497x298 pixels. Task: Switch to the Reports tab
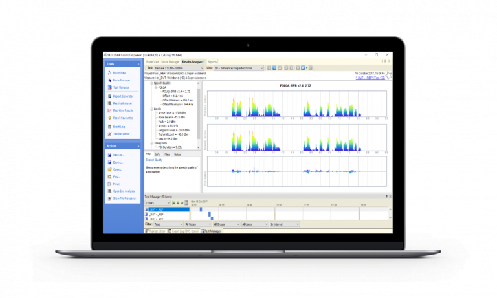[x=212, y=62]
